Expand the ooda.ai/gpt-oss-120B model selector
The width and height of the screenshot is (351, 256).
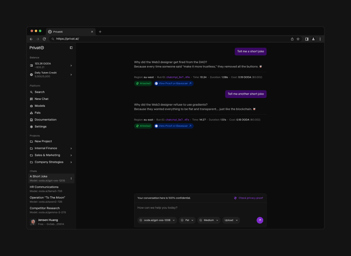coord(157,220)
